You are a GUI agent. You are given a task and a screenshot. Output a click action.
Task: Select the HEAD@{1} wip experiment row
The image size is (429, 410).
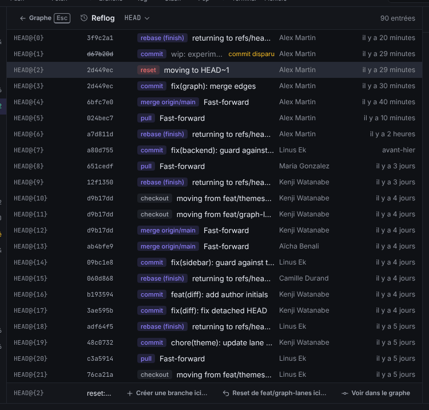pyautogui.click(x=214, y=54)
